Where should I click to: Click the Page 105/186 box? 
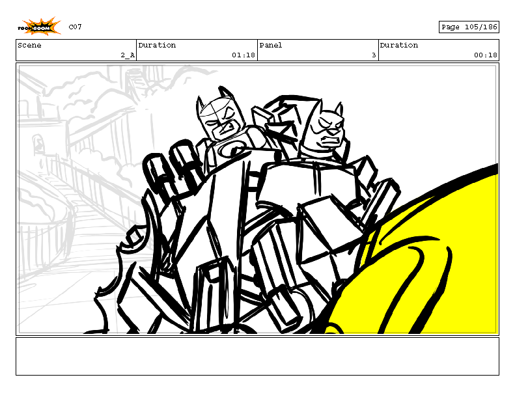[469, 27]
